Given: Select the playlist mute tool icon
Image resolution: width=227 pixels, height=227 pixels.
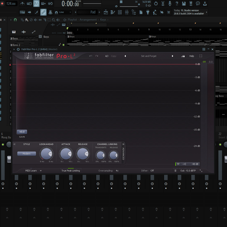Looking at the screenshot, I should (x=35, y=20).
